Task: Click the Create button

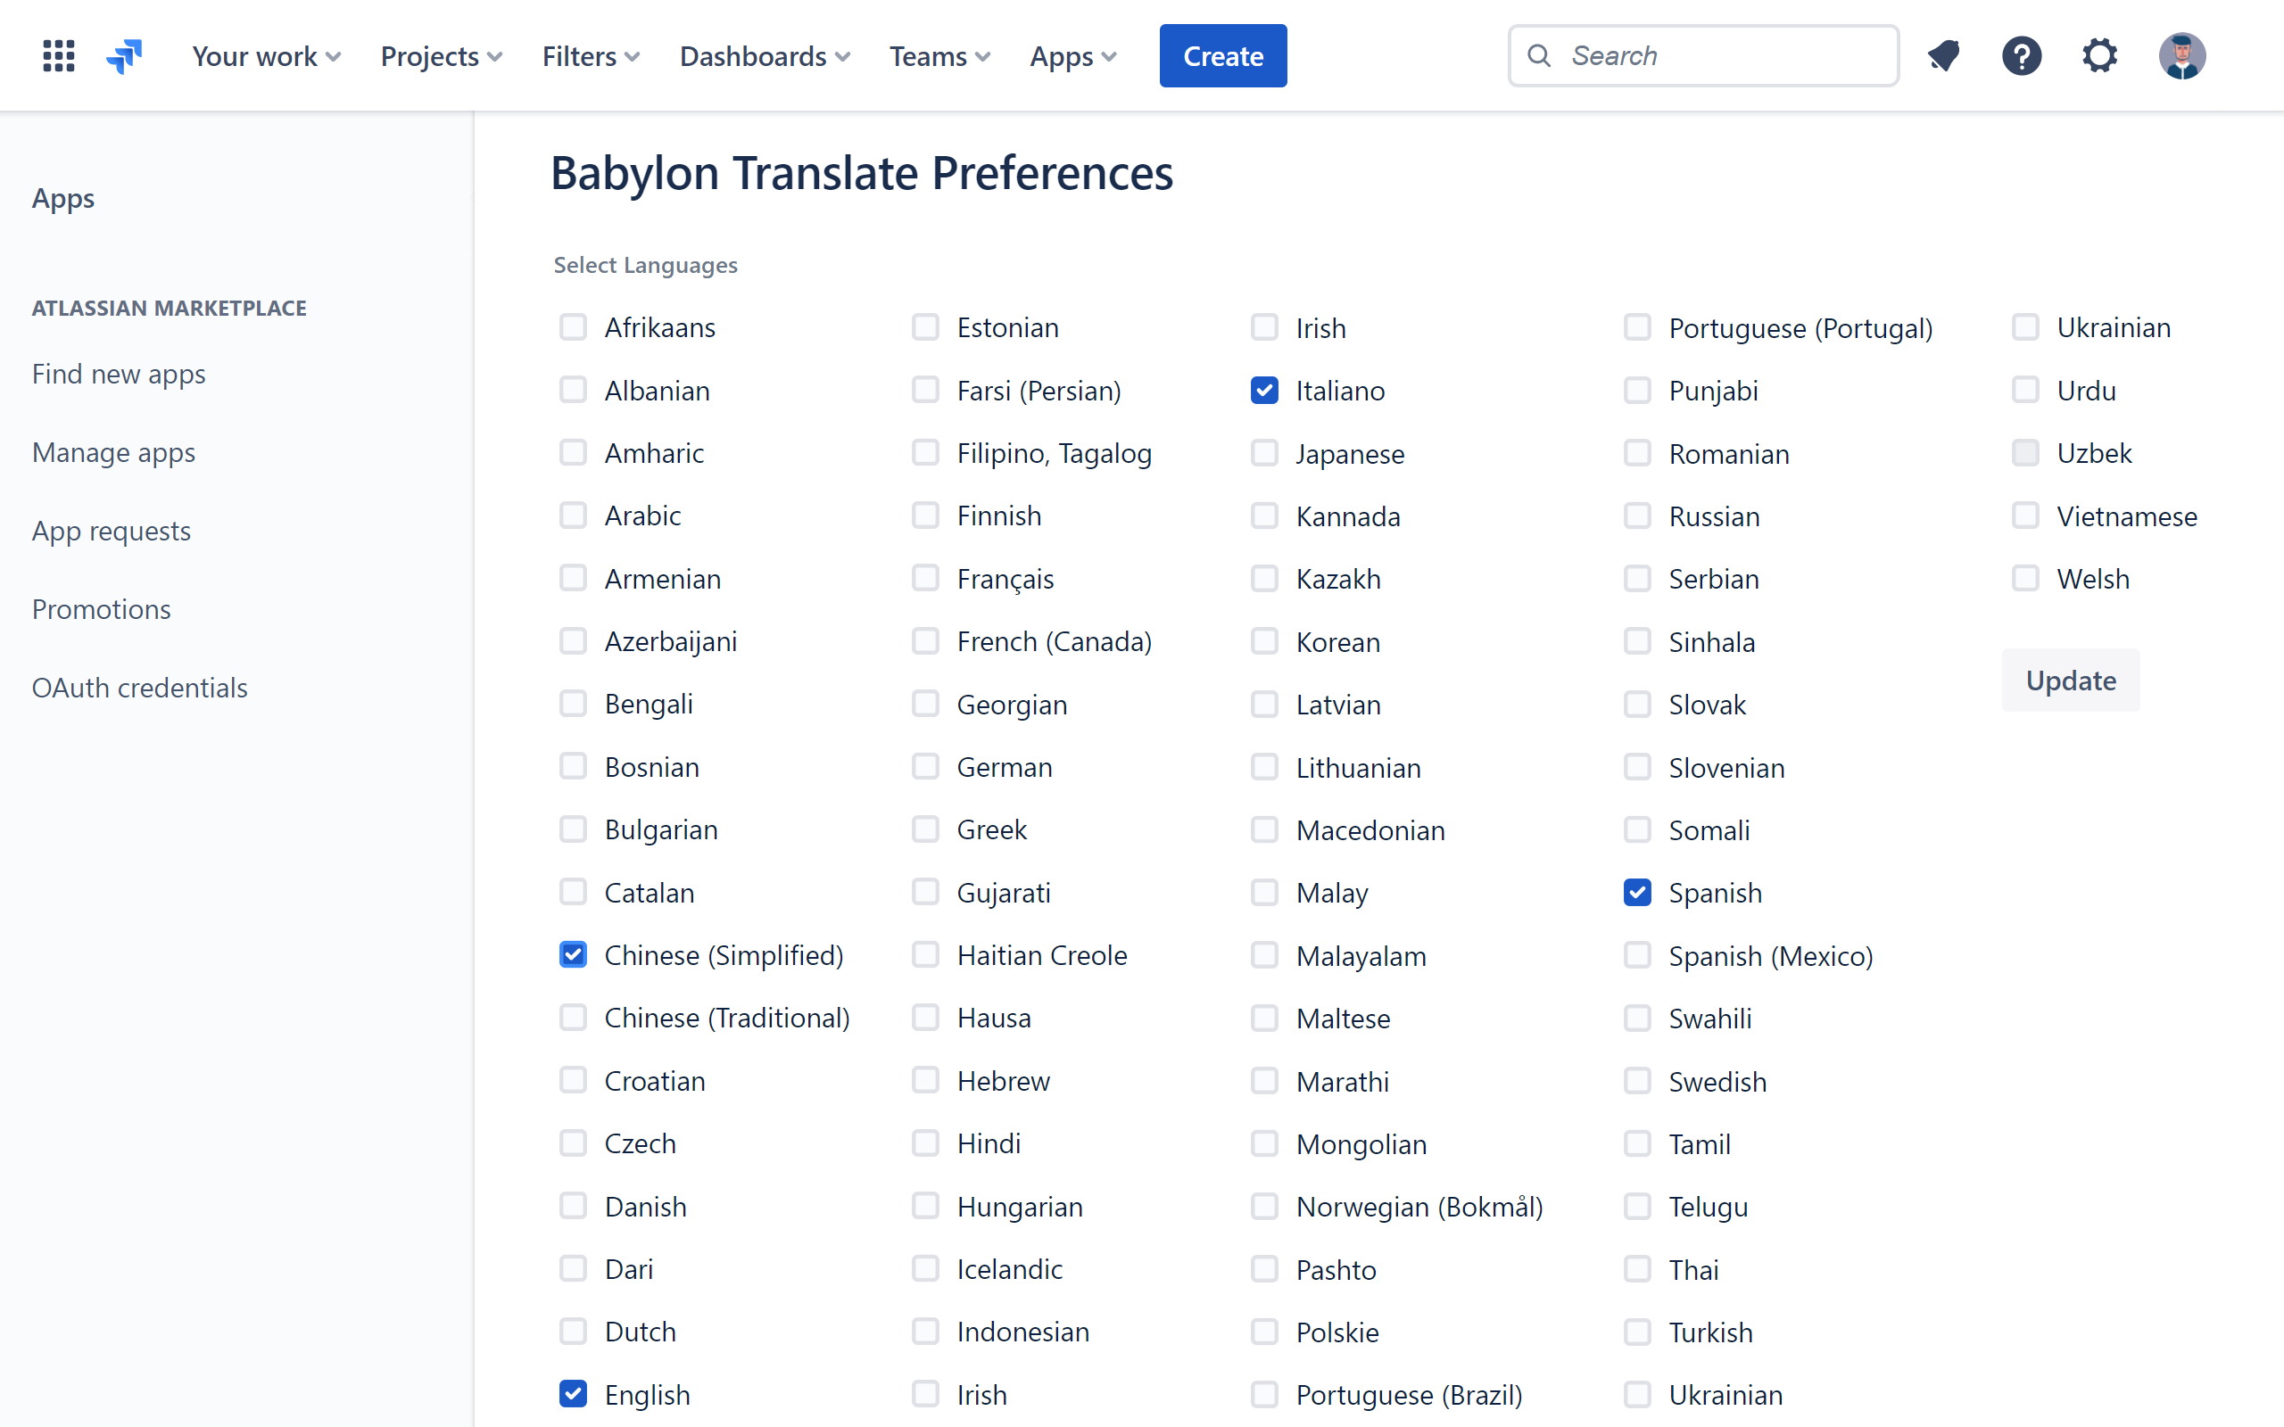Action: (1223, 55)
